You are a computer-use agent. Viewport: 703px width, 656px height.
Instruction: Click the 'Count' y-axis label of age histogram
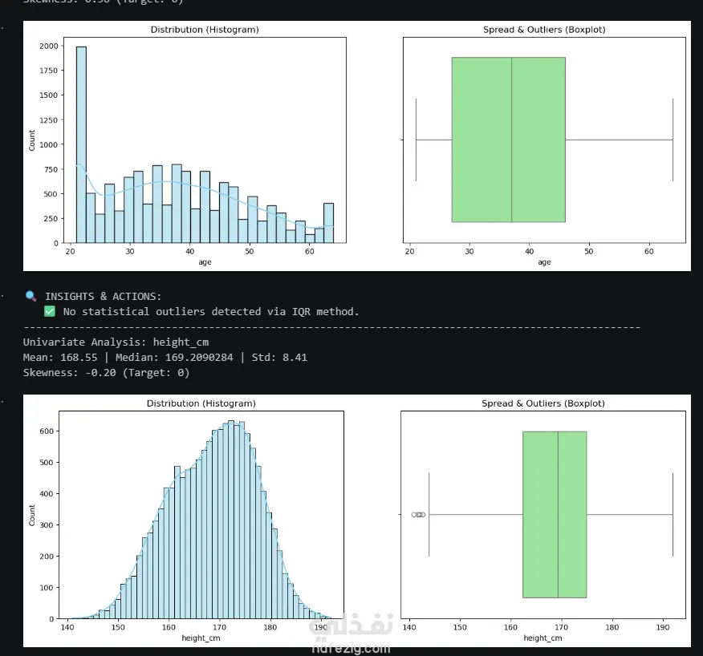pos(32,140)
